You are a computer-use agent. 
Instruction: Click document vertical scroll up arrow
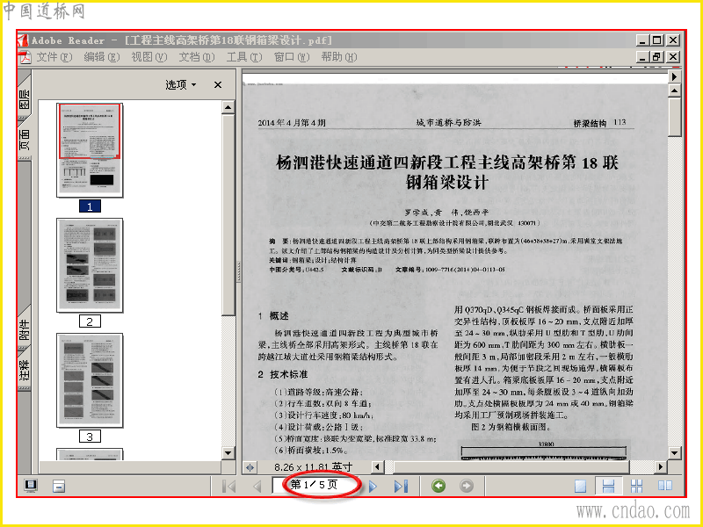click(x=674, y=90)
